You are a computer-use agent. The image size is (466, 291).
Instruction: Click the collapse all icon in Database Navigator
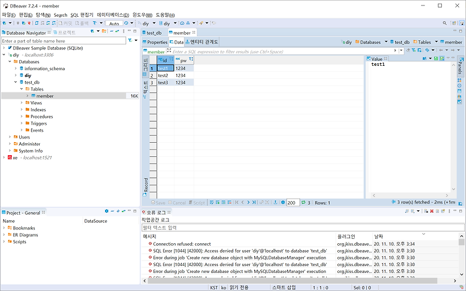111,31
